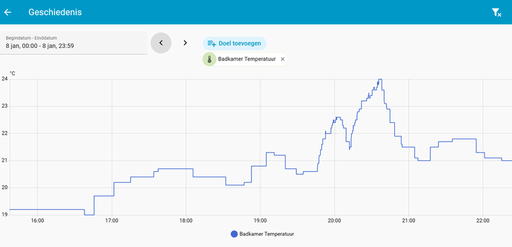Click the 22:00 x-axis label

coord(483,221)
